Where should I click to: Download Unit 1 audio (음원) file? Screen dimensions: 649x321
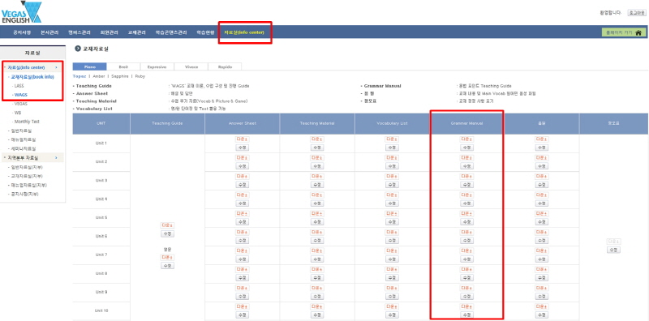(542, 139)
